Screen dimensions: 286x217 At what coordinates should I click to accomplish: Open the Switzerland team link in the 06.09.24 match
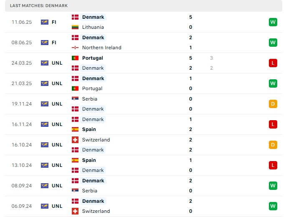96,211
